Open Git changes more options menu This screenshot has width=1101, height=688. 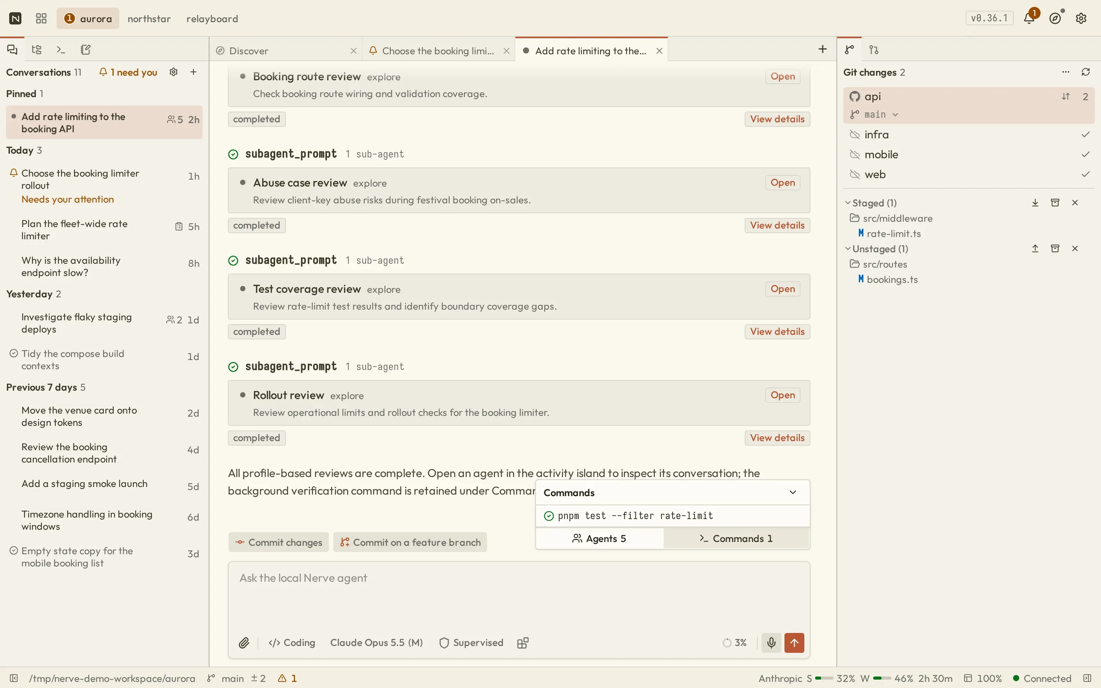[x=1065, y=72]
